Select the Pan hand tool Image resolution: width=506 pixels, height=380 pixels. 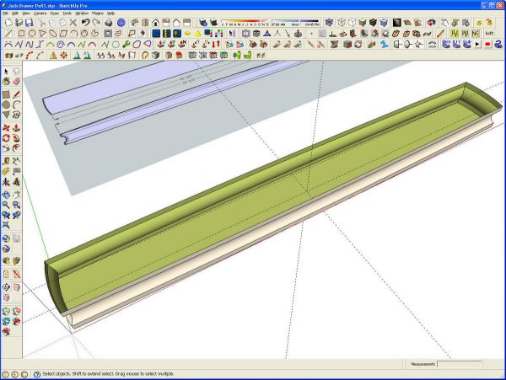pyautogui.click(x=16, y=195)
